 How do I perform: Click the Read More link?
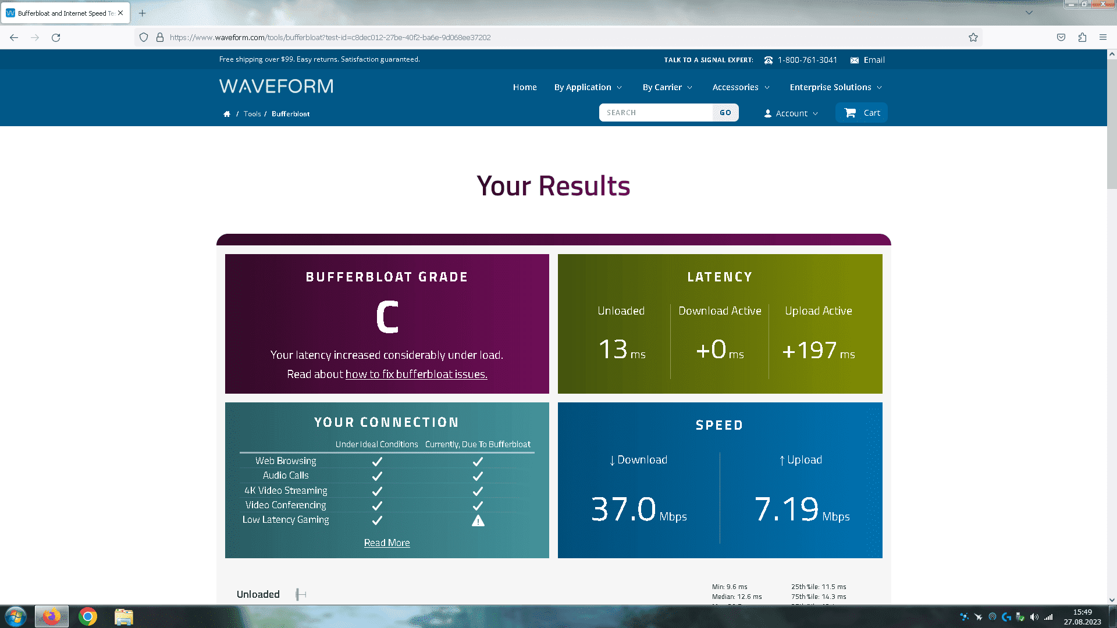[387, 543]
